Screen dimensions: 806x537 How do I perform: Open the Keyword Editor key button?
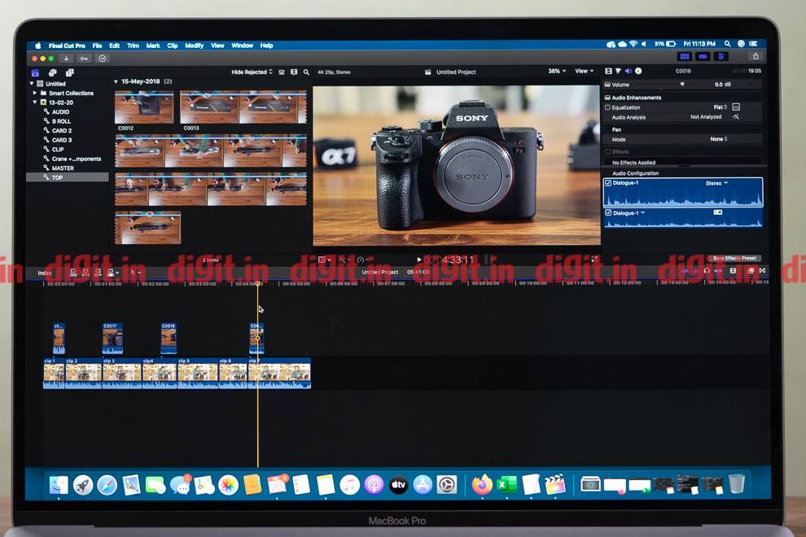pos(84,59)
